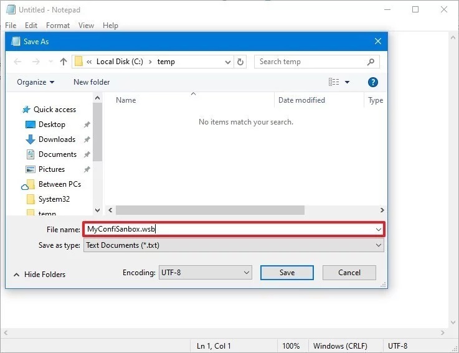
Task: Click the System32 folder icon
Action: click(x=31, y=199)
